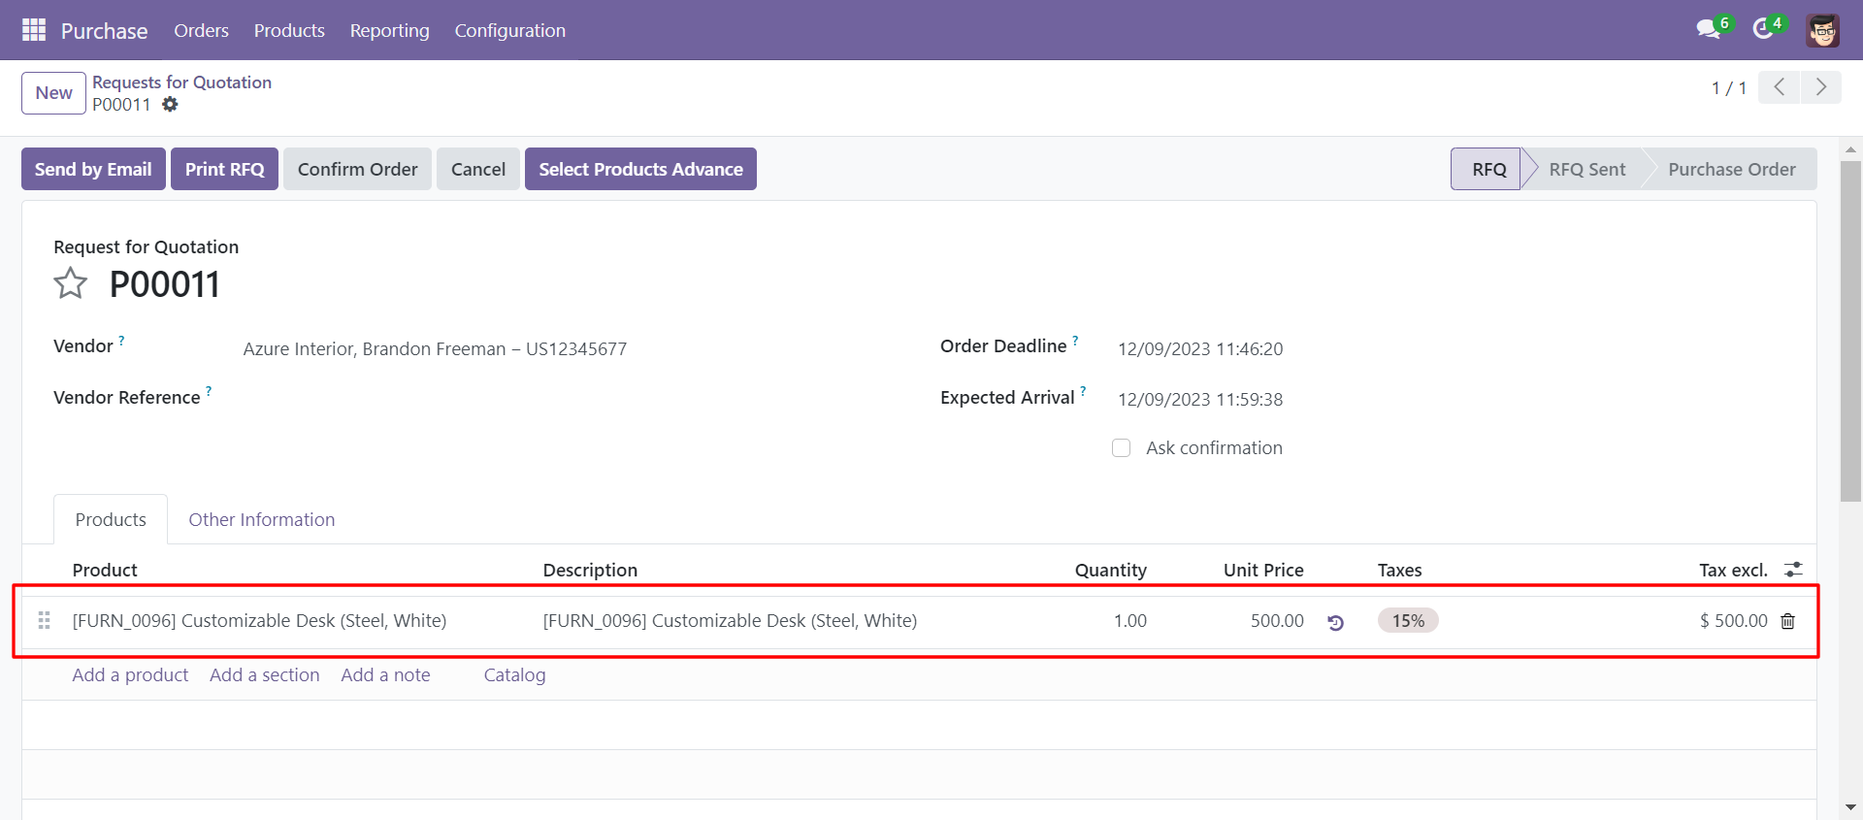
Task: Open the apps grid menu icon
Action: pos(34,30)
